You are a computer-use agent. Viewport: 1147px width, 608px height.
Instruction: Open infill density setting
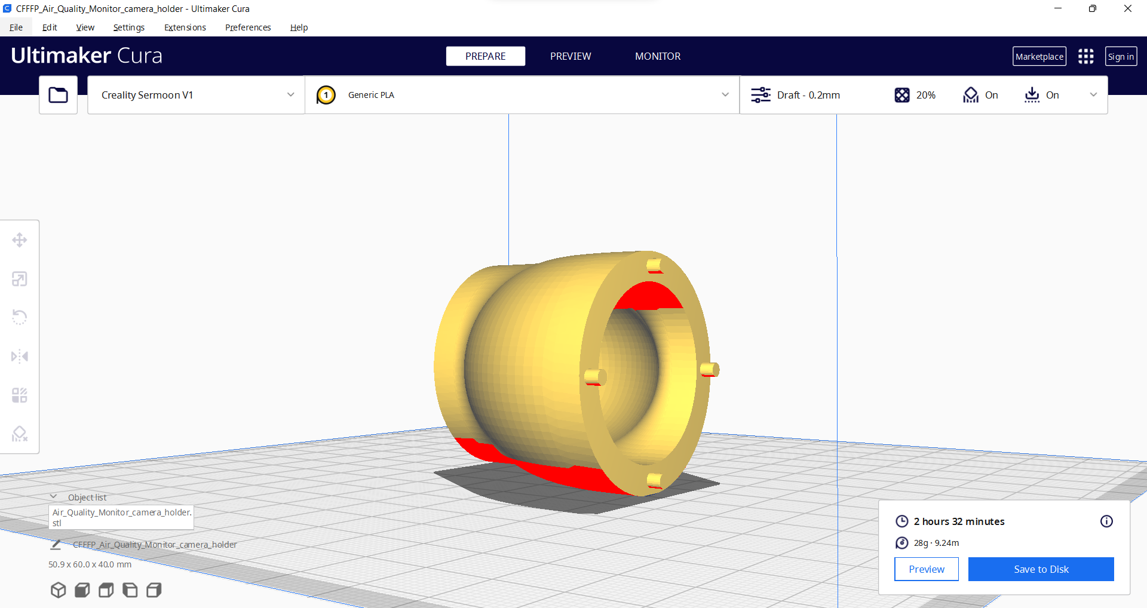915,94
